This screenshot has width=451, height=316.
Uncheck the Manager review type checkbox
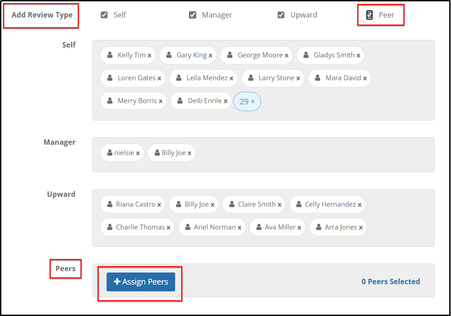(193, 15)
